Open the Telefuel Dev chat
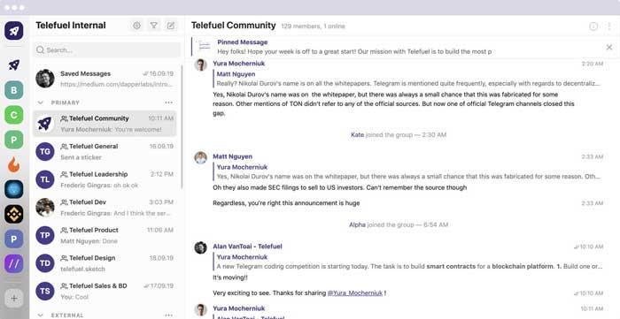This screenshot has height=319, width=620. tap(105, 208)
